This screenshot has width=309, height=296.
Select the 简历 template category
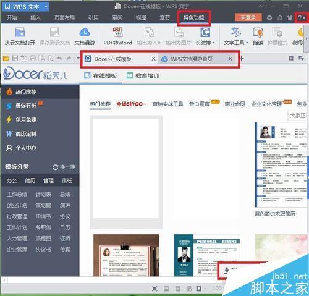(30, 180)
